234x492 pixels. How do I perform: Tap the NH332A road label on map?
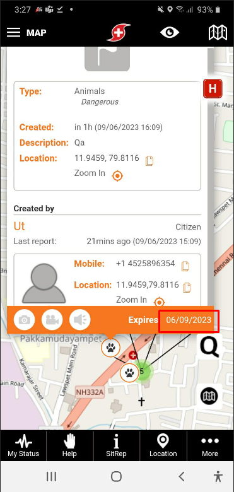90,392
